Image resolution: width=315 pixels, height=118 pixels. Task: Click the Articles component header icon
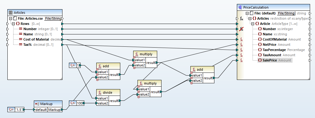click(11, 13)
